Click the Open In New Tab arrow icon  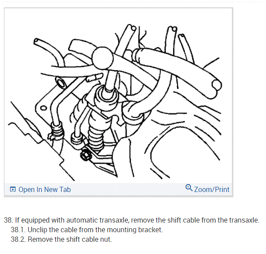point(13,189)
